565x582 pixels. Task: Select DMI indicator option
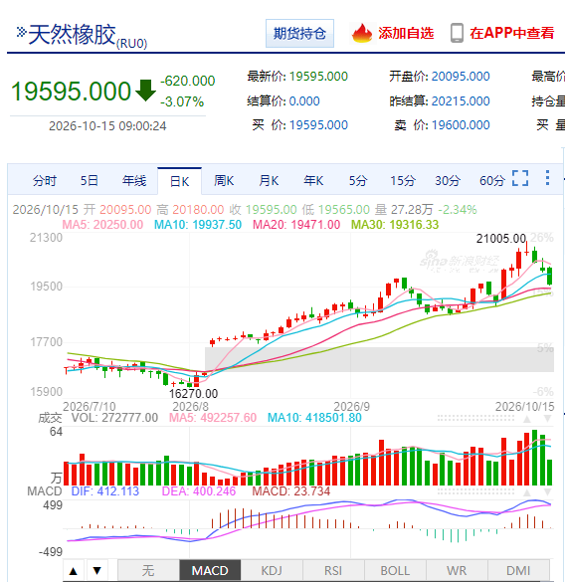tap(518, 570)
